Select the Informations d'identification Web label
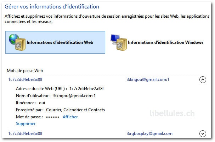Screen dimensions: 215x142 click(60, 42)
